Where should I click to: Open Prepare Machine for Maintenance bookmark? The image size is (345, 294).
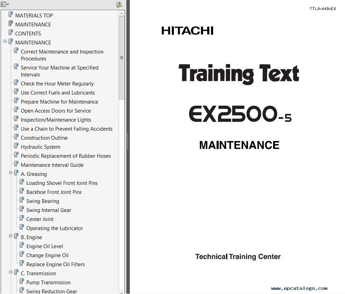pos(59,102)
